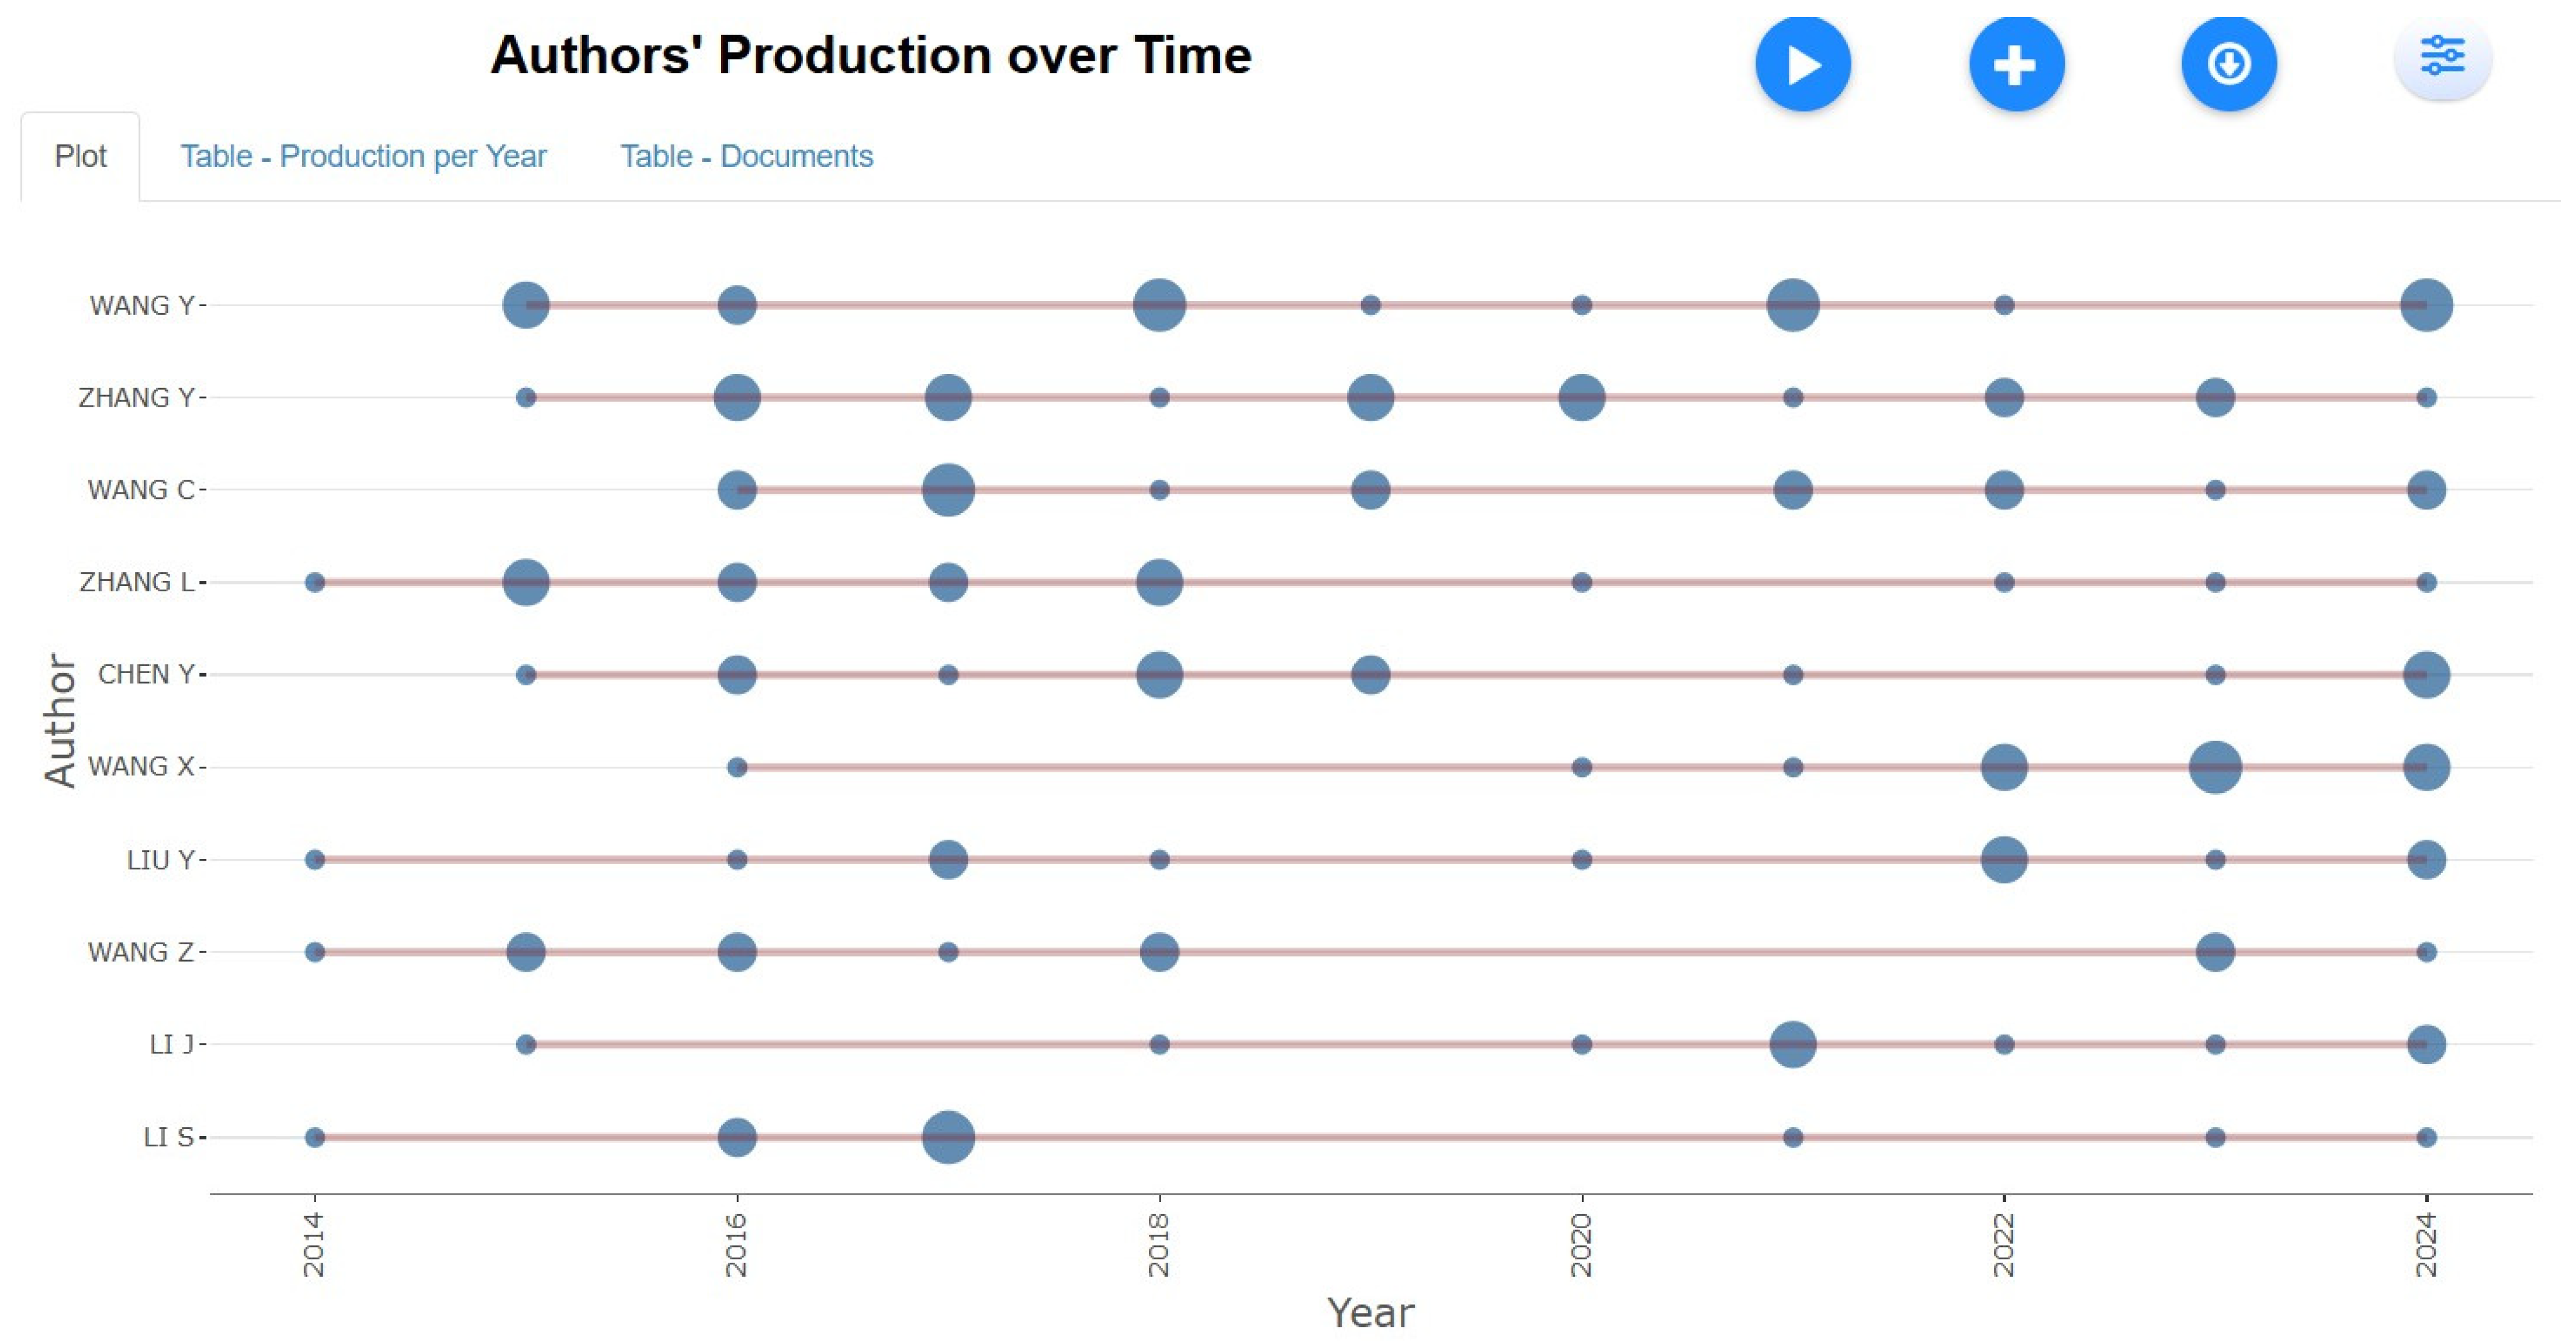Click the ZHANG Y author label
This screenshot has height=1341, width=2576.
[137, 397]
